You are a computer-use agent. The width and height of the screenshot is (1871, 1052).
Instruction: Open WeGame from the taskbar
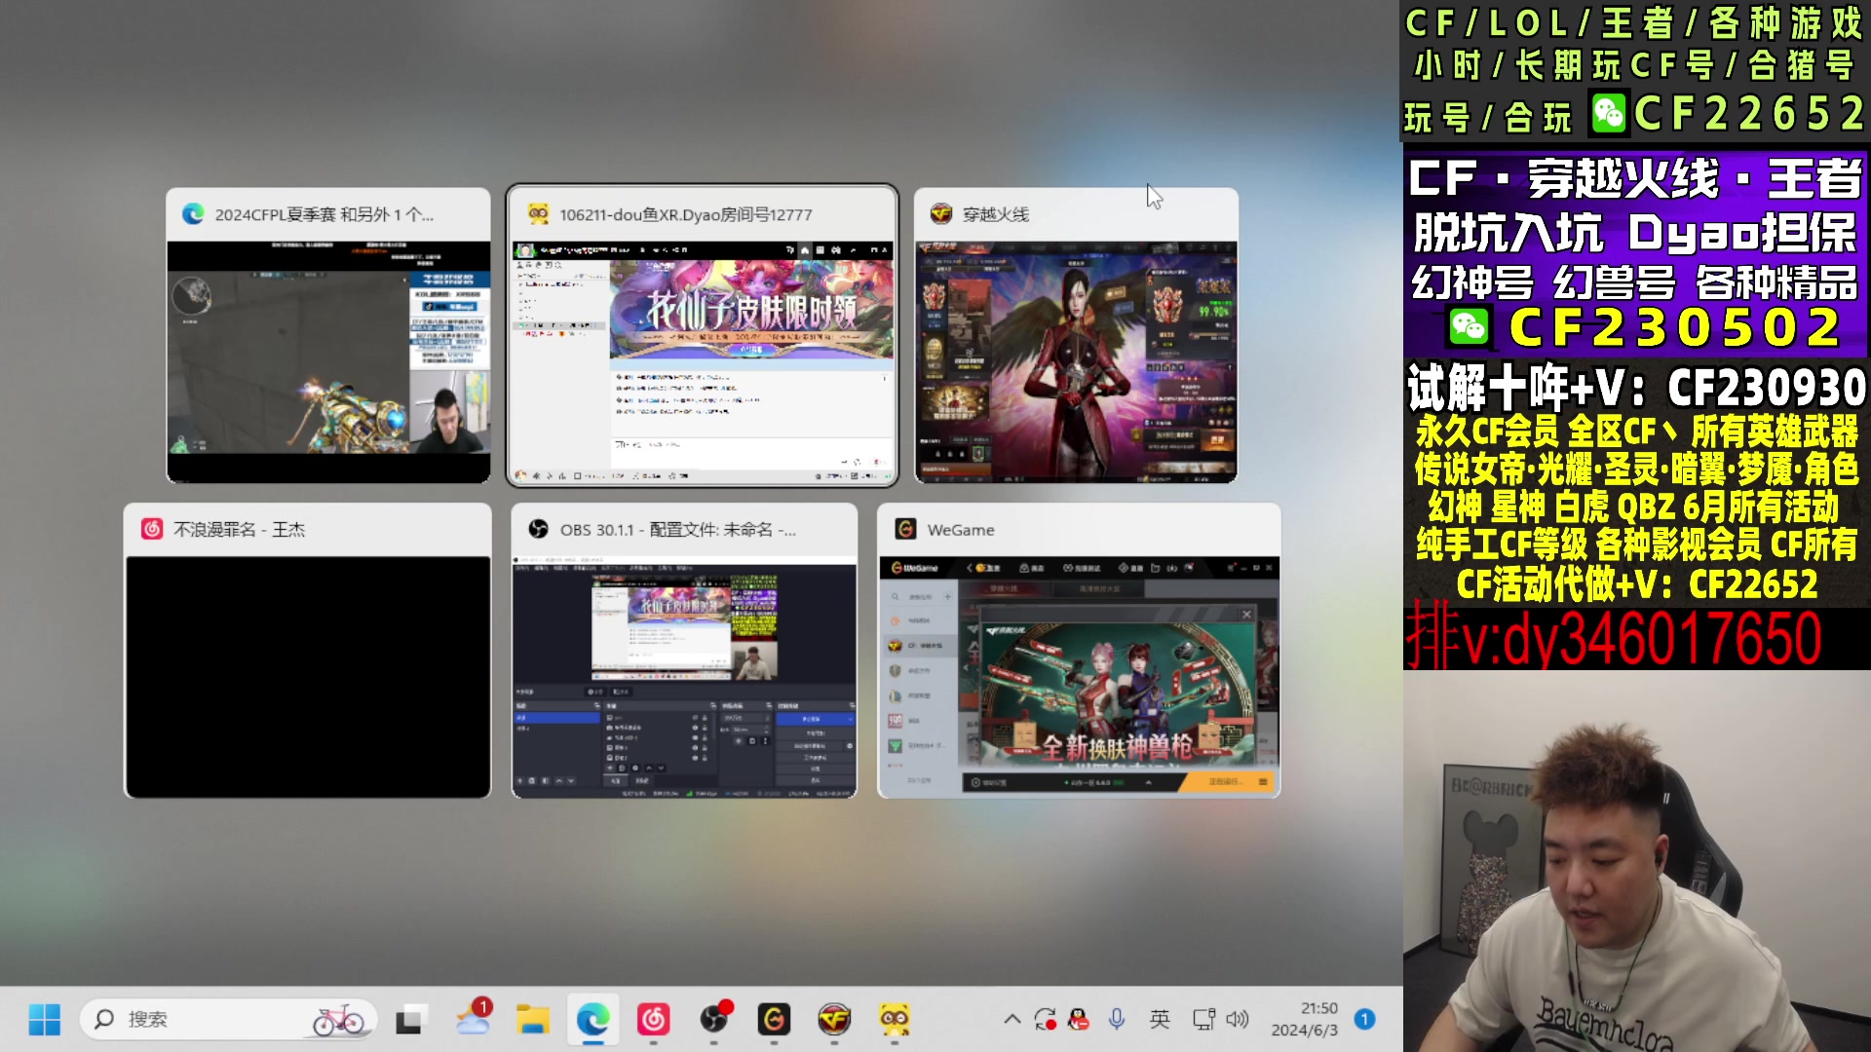pyautogui.click(x=775, y=1020)
